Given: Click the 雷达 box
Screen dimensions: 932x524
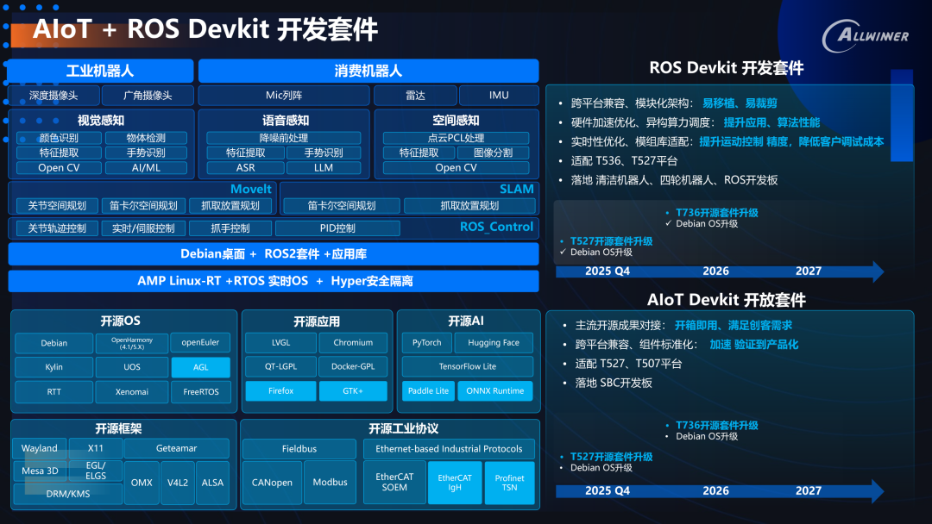Looking at the screenshot, I should 415,96.
